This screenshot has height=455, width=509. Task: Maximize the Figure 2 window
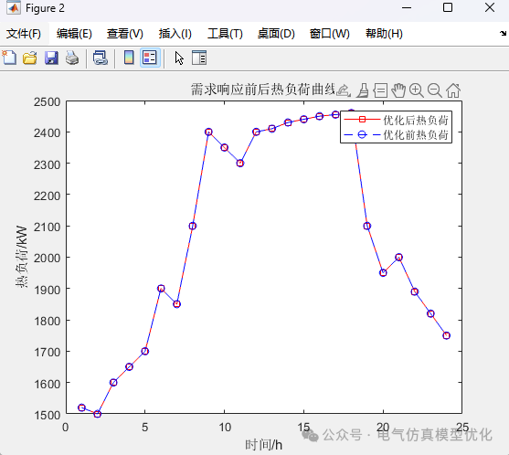click(x=448, y=7)
